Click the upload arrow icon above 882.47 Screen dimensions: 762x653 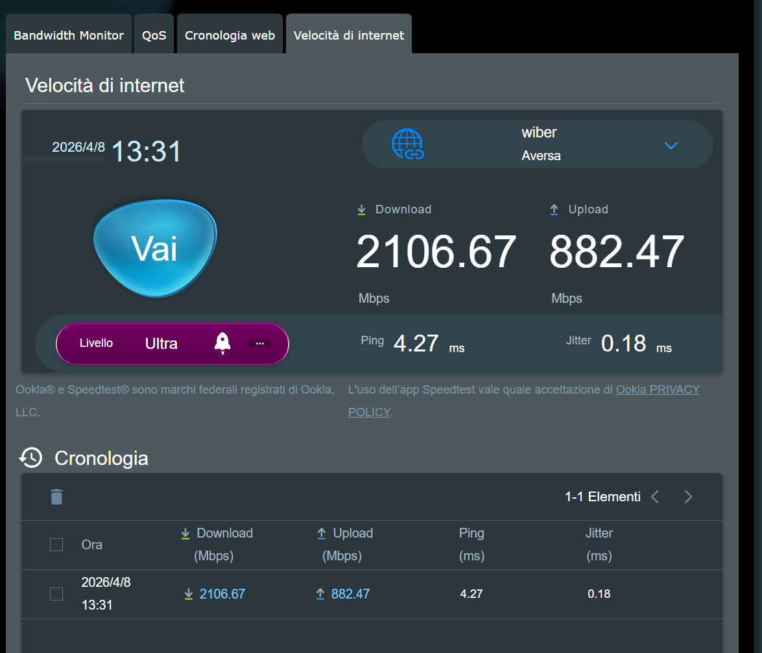click(x=554, y=209)
